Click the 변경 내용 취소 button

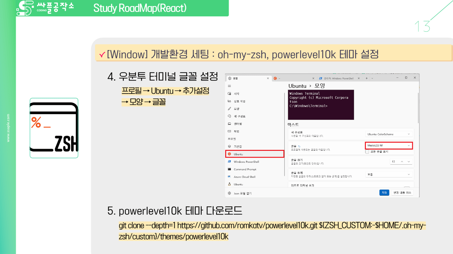pos(402,193)
